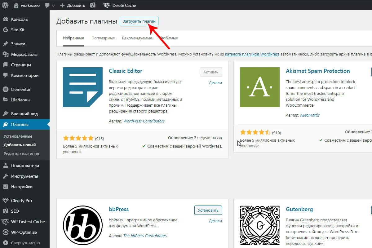Open Gutenberg plugin title link

point(299,209)
